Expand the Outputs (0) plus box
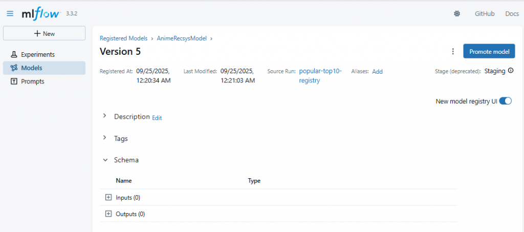524x232 pixels. tap(108, 214)
